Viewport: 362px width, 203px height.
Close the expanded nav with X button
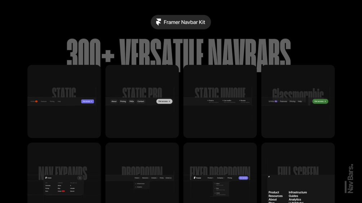point(80,178)
